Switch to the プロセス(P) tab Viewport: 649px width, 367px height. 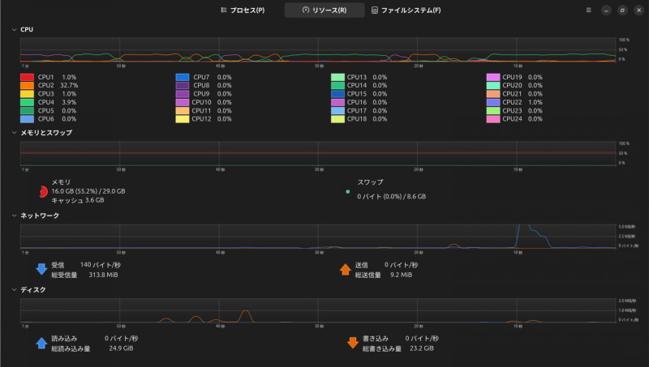tap(243, 11)
